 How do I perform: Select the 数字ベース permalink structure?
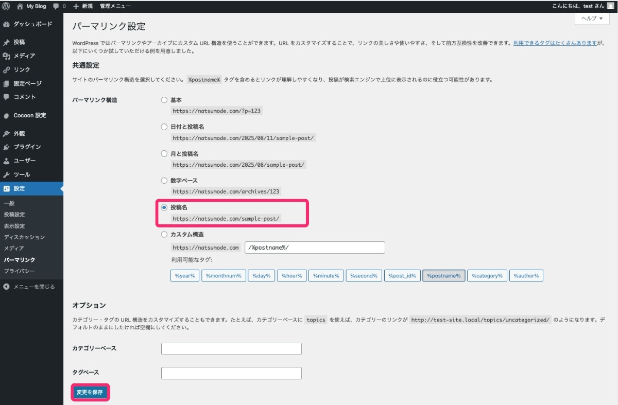(x=164, y=180)
